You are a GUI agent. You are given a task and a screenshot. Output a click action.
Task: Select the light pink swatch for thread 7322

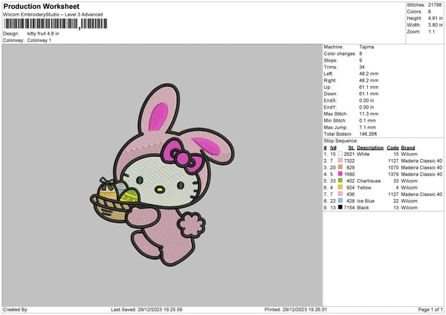coord(340,160)
